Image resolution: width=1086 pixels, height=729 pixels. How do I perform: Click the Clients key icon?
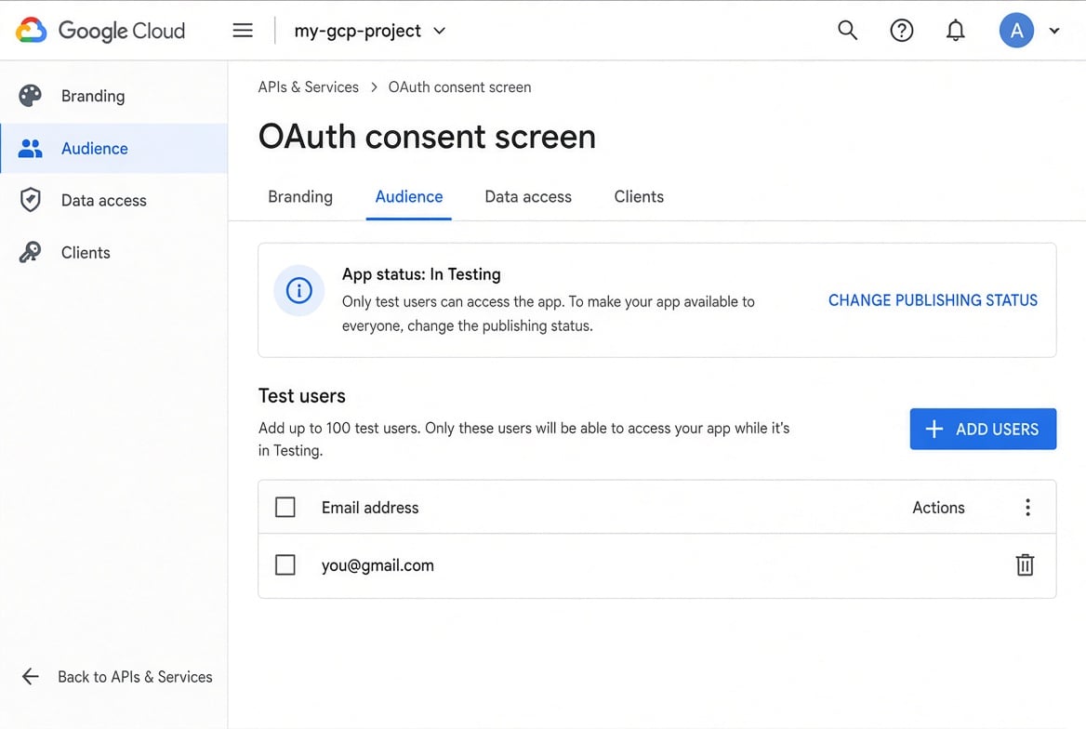pos(30,252)
